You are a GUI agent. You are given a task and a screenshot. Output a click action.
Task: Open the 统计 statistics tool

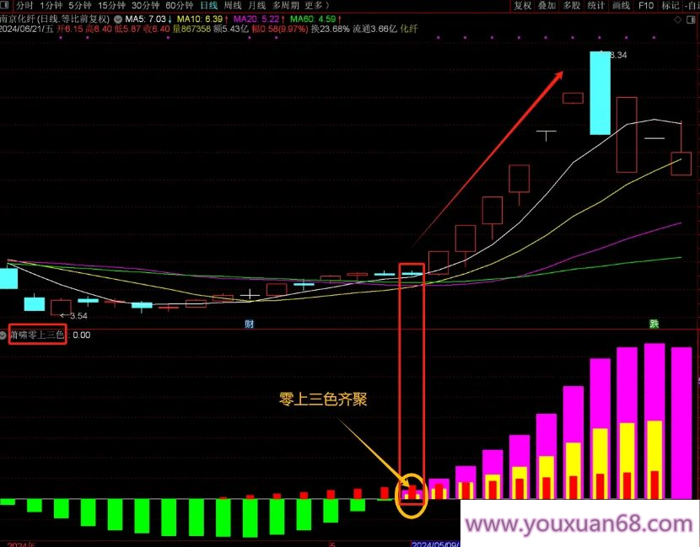596,5
